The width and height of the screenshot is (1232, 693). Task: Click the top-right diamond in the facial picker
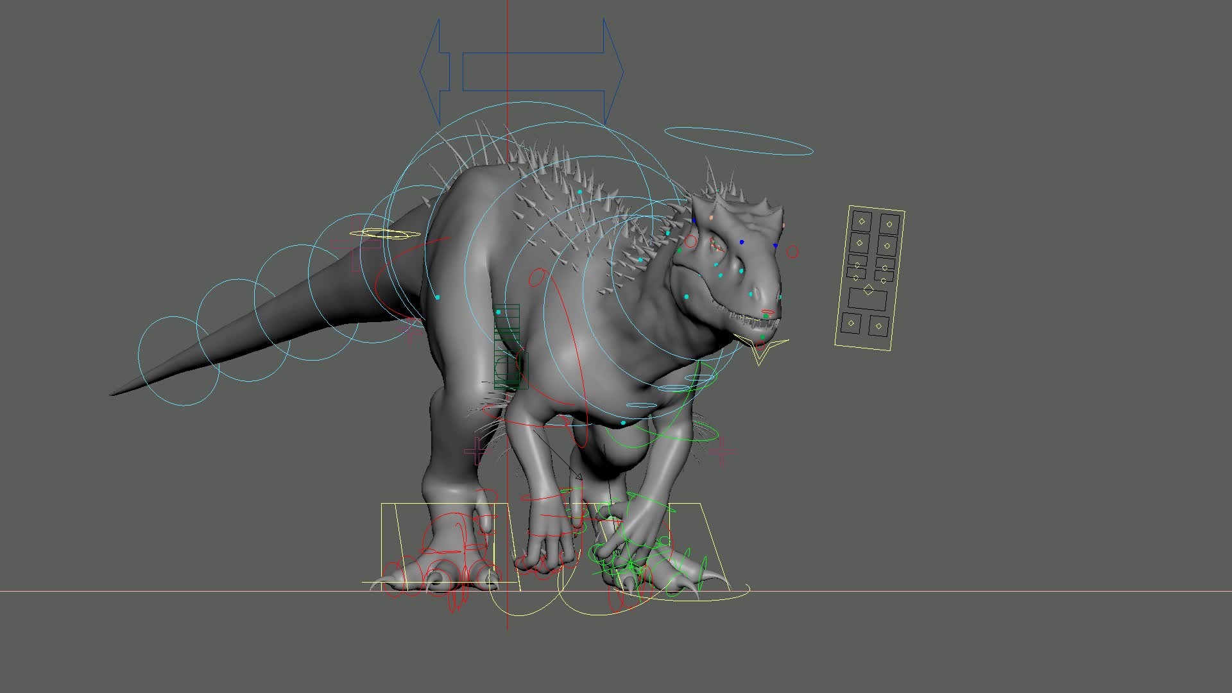(x=889, y=224)
